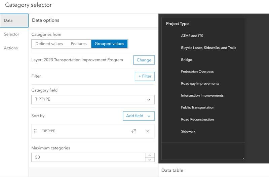
Task: Select the Bridge category in preview
Action: (187, 60)
